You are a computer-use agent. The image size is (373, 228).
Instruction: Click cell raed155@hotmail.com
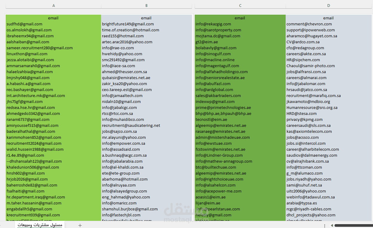click(146, 36)
